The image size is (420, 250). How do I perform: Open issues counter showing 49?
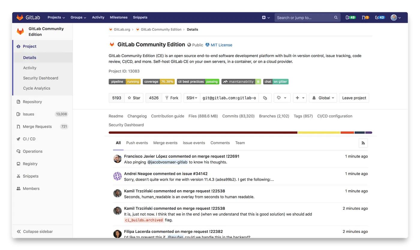coord(351,17)
